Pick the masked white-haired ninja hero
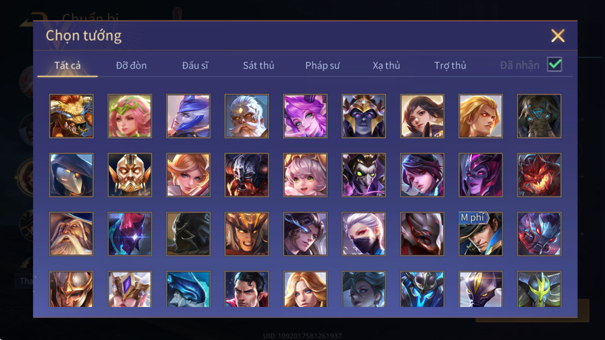 (x=364, y=234)
